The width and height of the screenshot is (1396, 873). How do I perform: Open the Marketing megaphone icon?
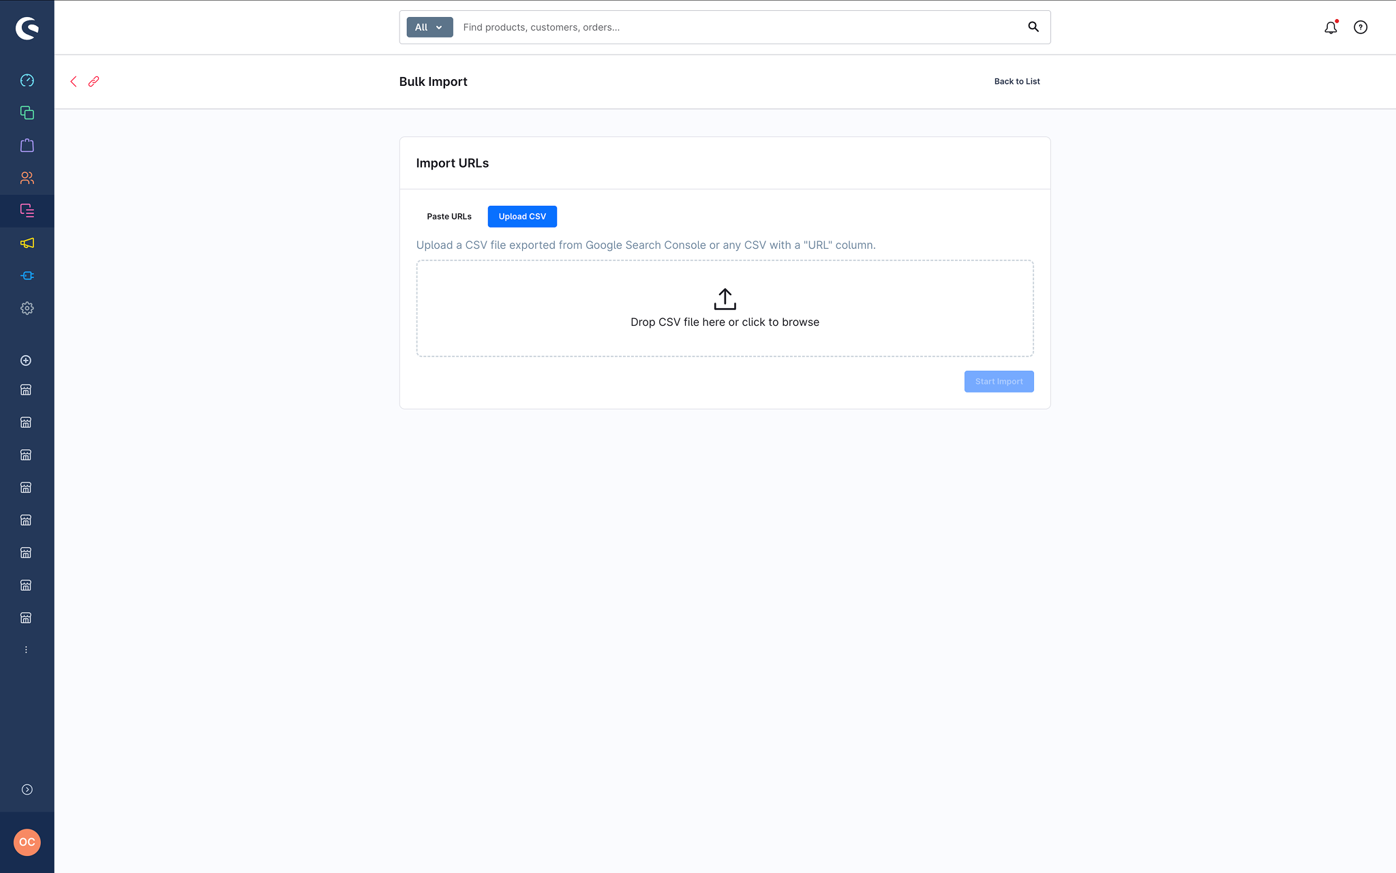[x=27, y=243]
